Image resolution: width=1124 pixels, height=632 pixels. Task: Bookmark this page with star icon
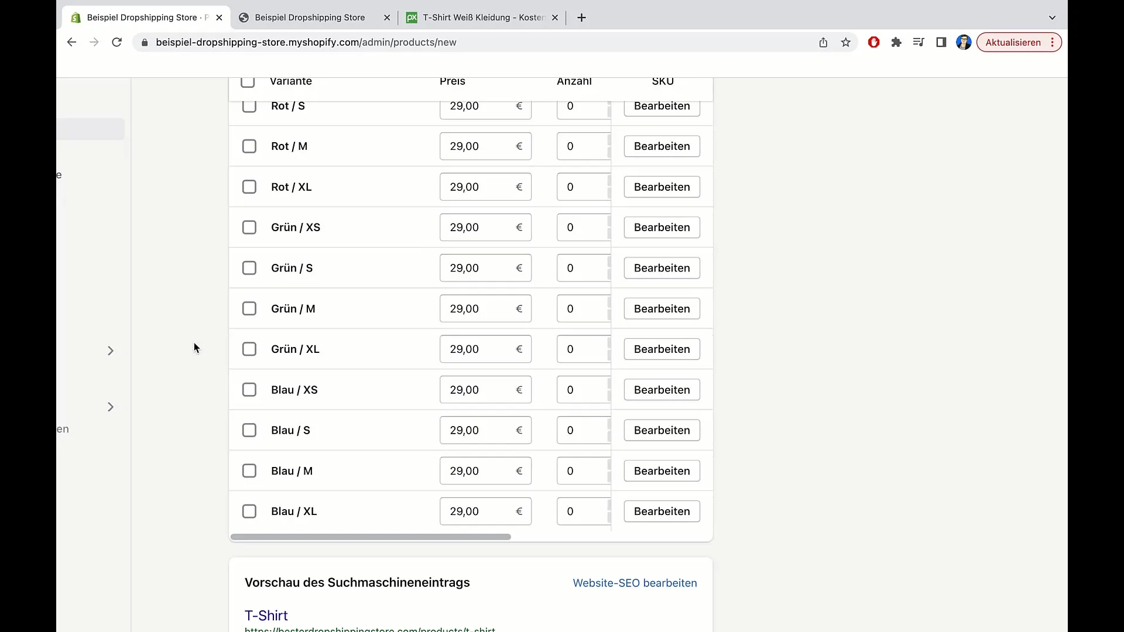846,42
